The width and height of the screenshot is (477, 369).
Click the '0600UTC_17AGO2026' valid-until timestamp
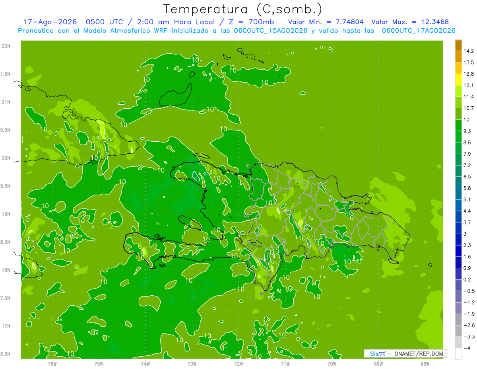point(419,31)
